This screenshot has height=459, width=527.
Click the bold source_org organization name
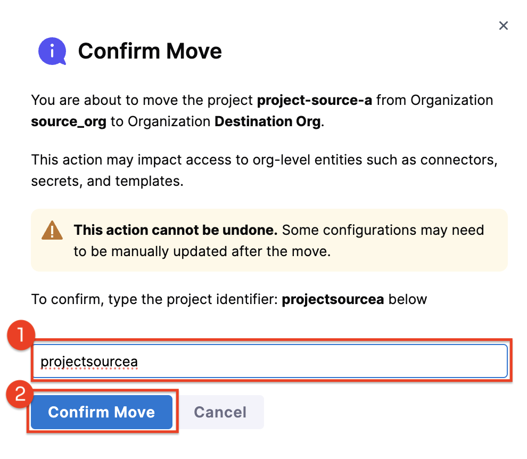[69, 121]
